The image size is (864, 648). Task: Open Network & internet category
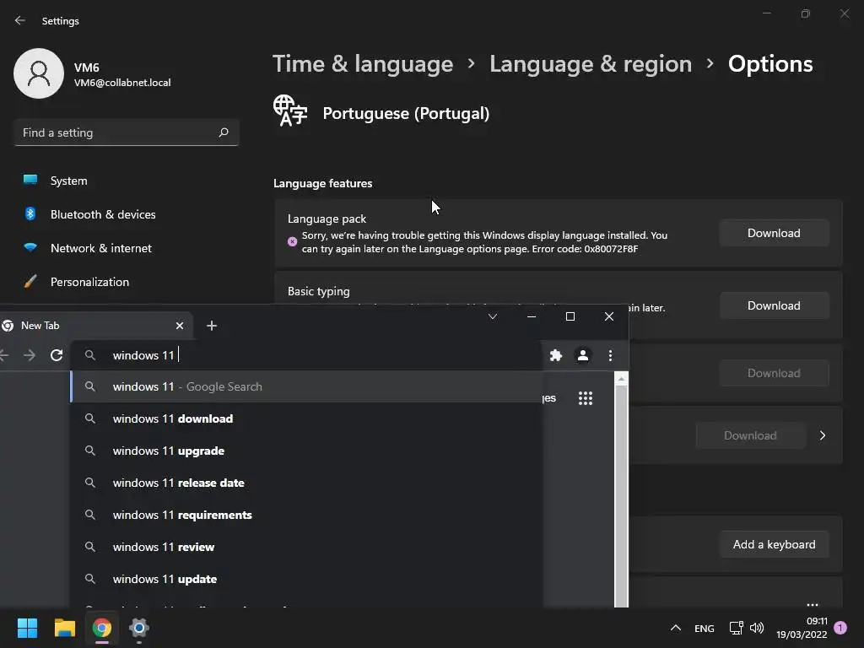tap(101, 248)
